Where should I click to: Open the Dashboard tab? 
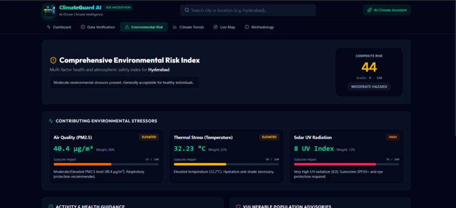coord(59,27)
